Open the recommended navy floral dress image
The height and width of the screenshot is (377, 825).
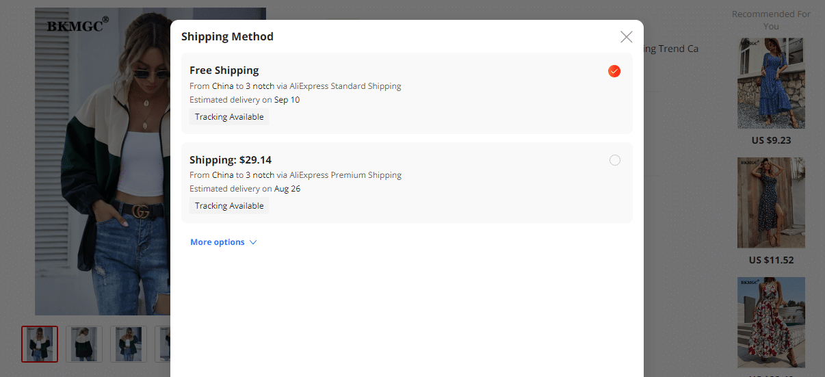click(x=771, y=203)
